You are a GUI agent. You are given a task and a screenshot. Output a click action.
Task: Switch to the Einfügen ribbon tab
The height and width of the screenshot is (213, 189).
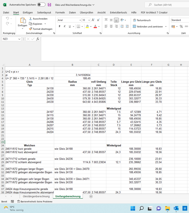click(28, 12)
